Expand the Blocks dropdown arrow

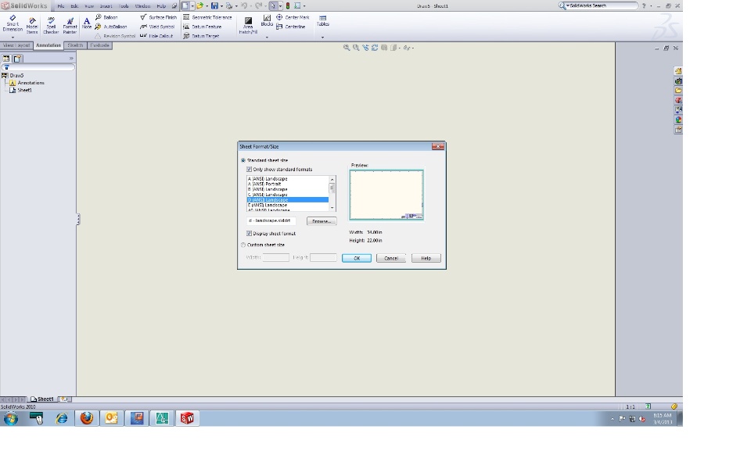tap(267, 37)
